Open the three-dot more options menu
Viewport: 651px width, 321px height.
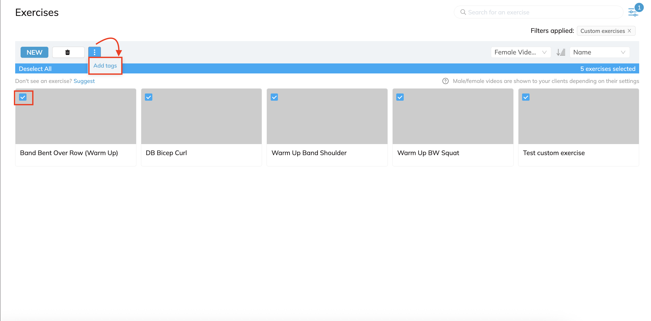[94, 52]
